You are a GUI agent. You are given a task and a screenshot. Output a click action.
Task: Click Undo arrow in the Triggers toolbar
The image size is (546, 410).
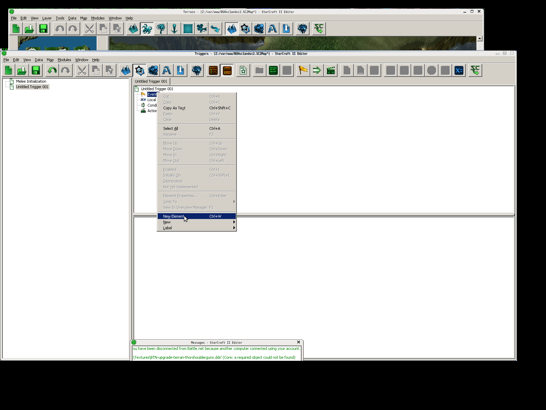[52, 70]
